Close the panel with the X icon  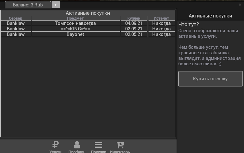click(240, 5)
